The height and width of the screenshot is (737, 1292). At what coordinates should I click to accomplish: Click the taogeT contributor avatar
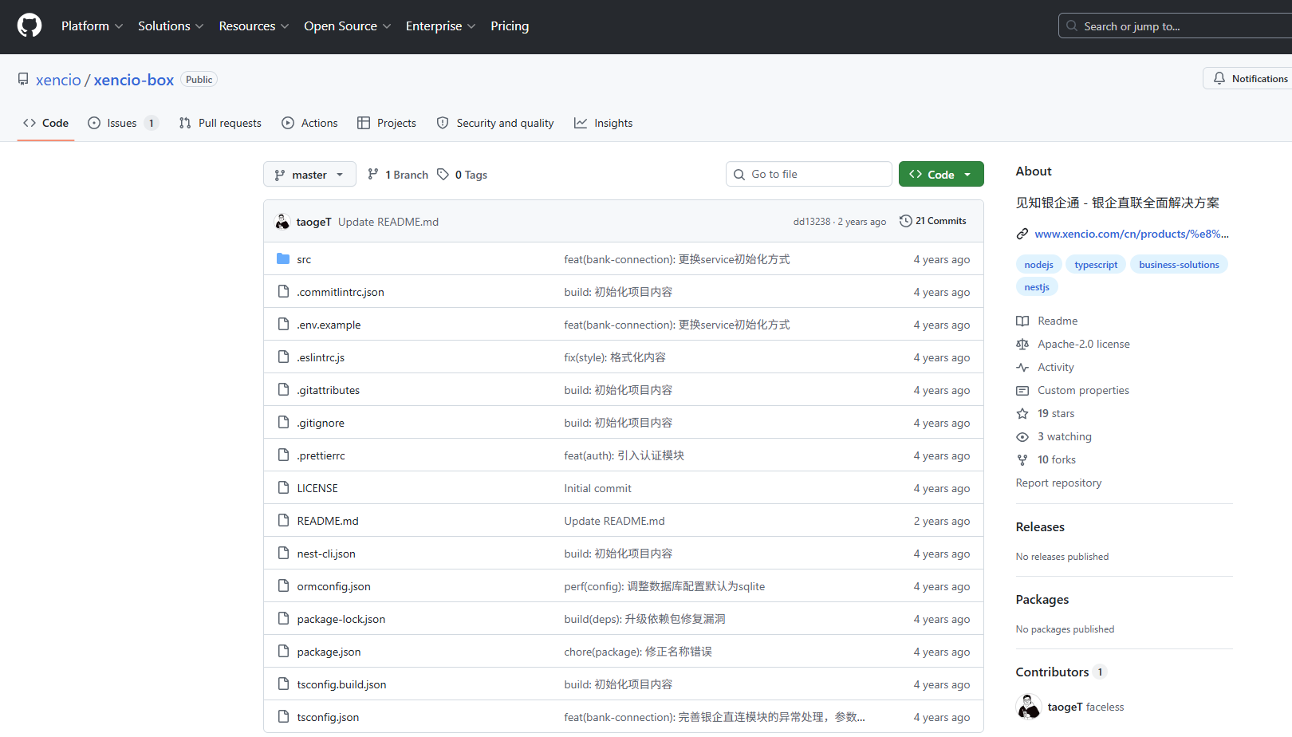point(1029,707)
